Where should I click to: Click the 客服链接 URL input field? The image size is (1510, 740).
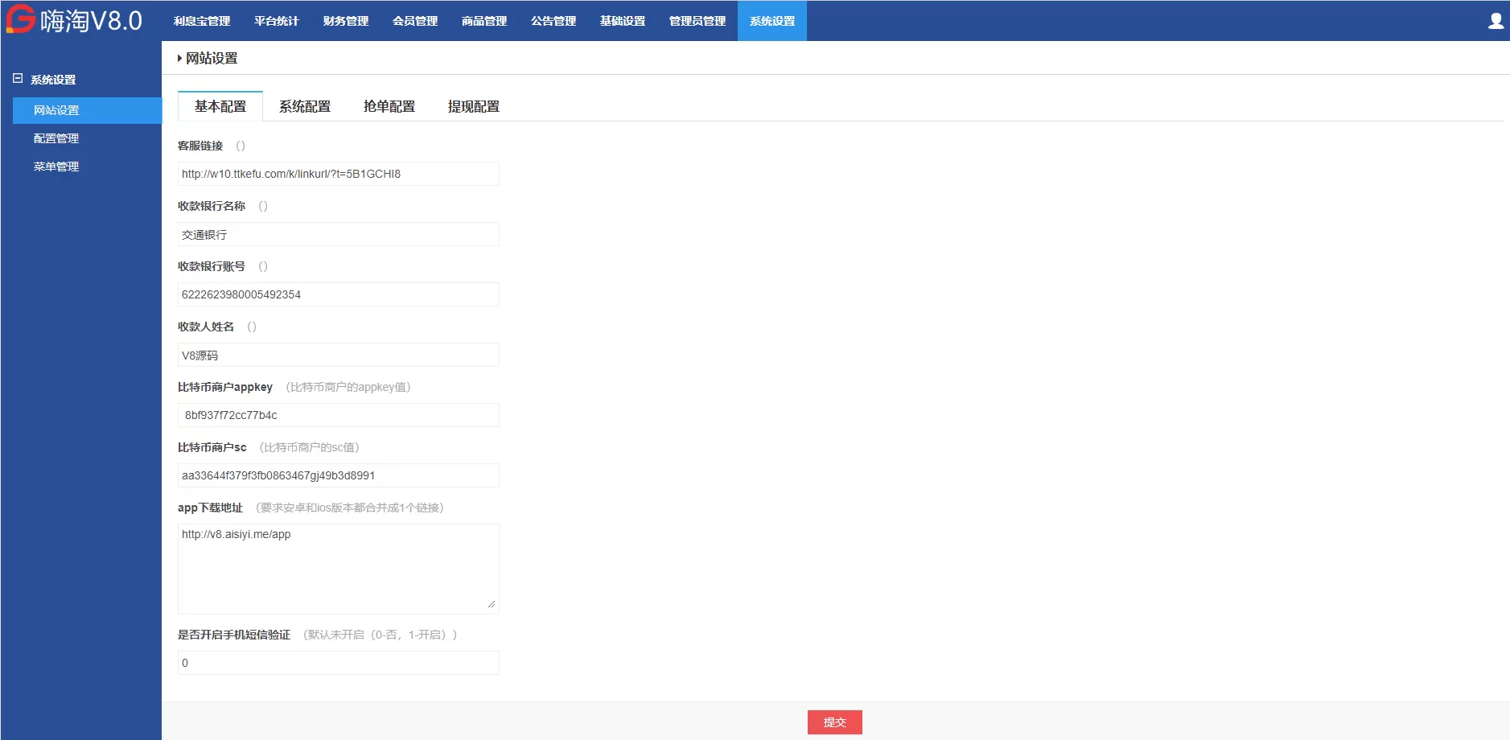coord(338,174)
